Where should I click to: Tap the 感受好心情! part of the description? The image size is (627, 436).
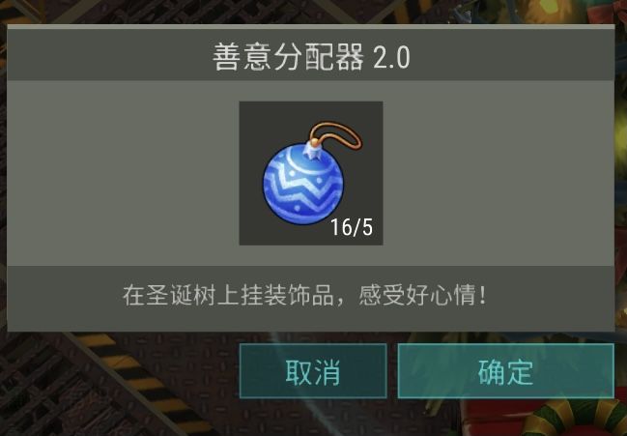[422, 295]
